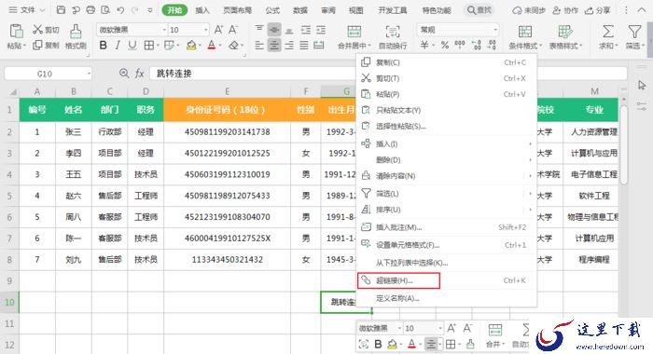Click the Borders icon in ribbon
The height and width of the screenshot is (354, 653).
click(x=148, y=46)
